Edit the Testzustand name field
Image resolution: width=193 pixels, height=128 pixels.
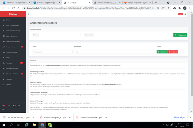(52, 52)
